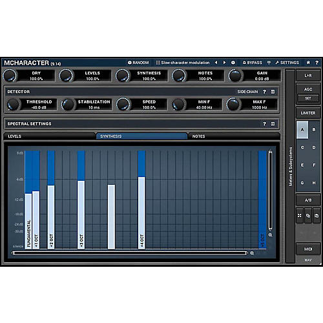Open Spectral Settings help question mark

264,124
